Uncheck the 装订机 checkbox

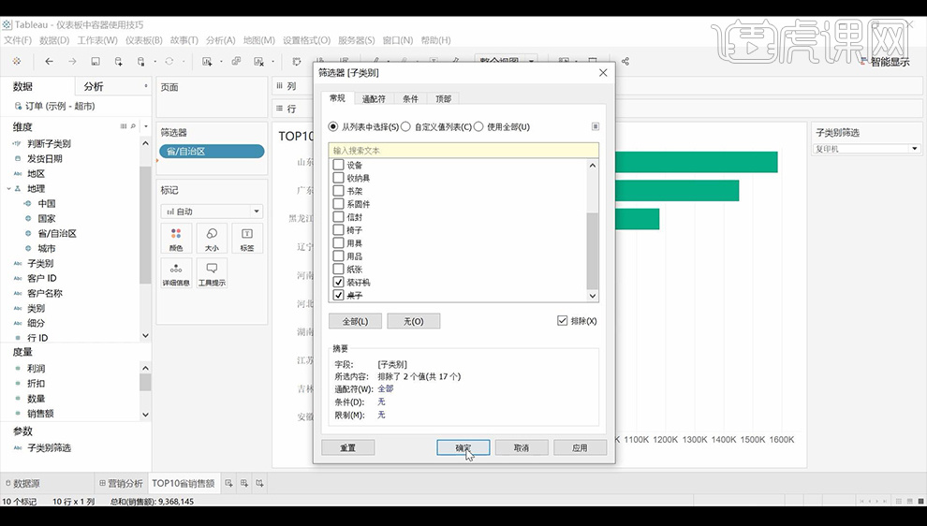[x=339, y=282]
